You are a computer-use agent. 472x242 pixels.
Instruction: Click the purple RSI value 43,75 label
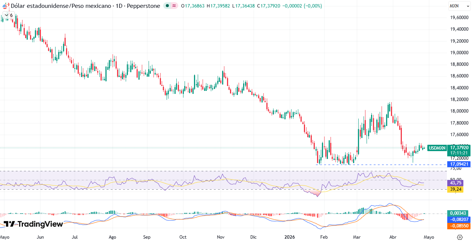455,183
